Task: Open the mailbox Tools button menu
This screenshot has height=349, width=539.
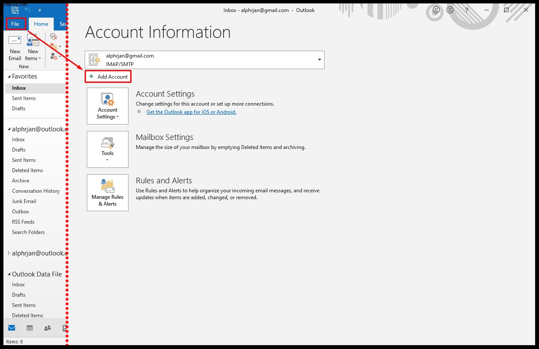Action: 107,149
